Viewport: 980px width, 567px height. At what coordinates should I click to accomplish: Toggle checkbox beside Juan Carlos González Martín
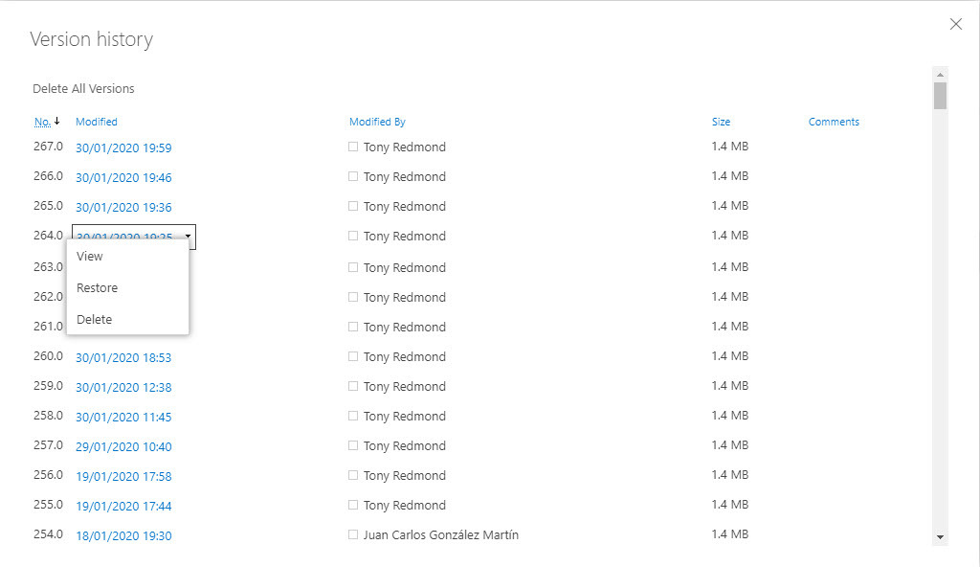[x=353, y=534]
